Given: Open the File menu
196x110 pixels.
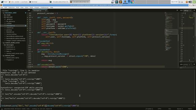Looking at the screenshot, I should 2,7.
